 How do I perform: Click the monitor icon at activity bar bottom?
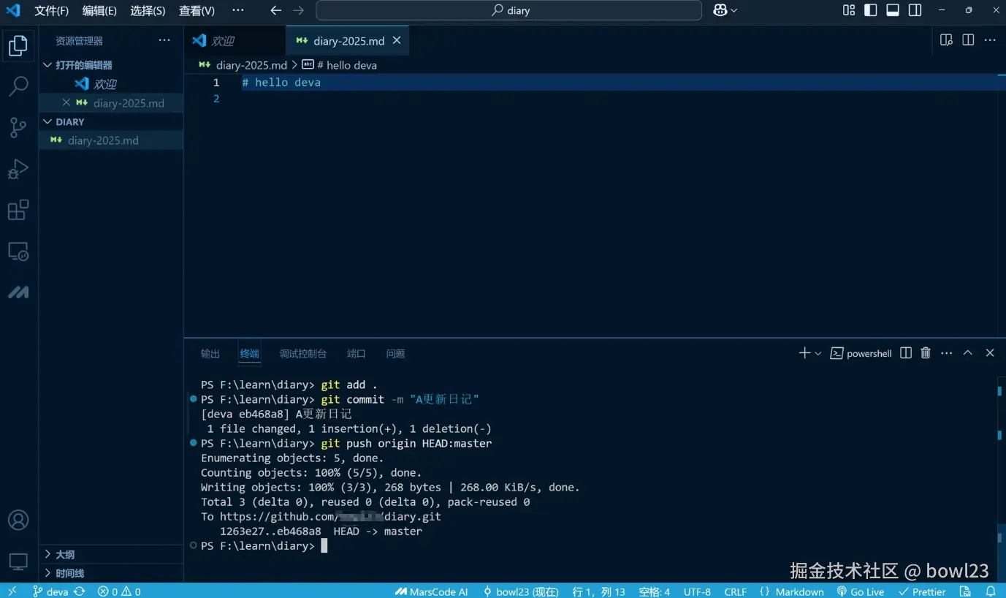pyautogui.click(x=18, y=561)
